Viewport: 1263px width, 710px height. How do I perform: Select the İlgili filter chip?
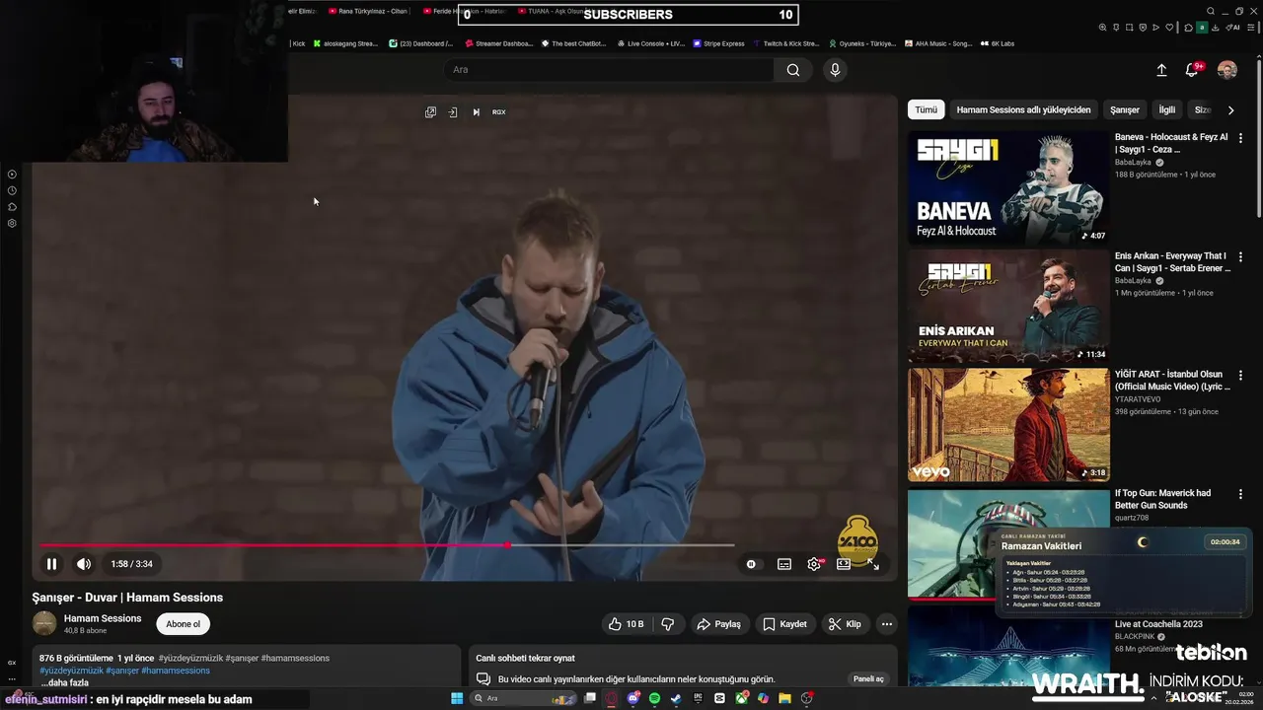pyautogui.click(x=1167, y=110)
